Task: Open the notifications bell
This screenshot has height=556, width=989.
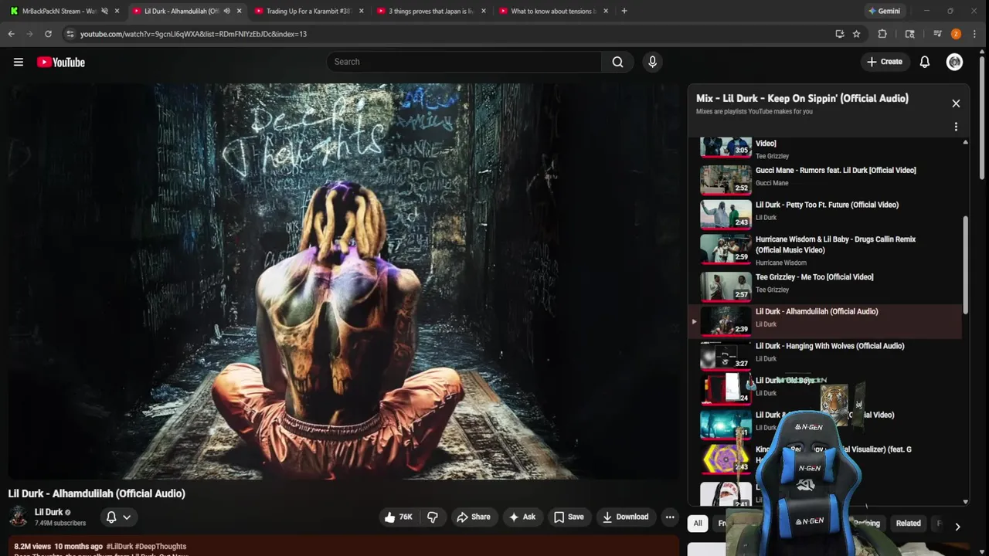Action: [924, 62]
